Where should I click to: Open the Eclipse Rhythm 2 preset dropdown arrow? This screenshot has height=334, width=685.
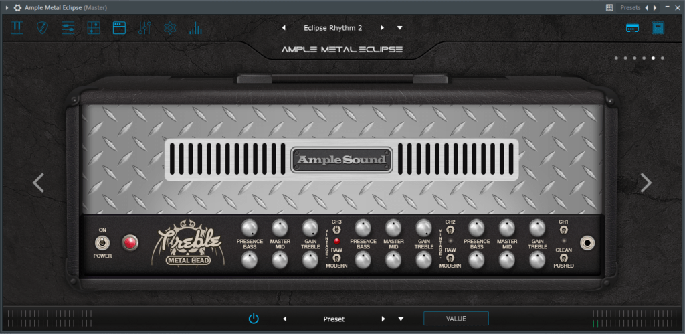coord(400,28)
